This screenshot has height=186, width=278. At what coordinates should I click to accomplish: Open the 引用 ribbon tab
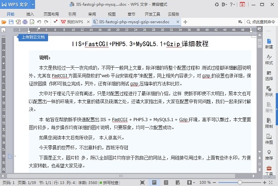72,14
